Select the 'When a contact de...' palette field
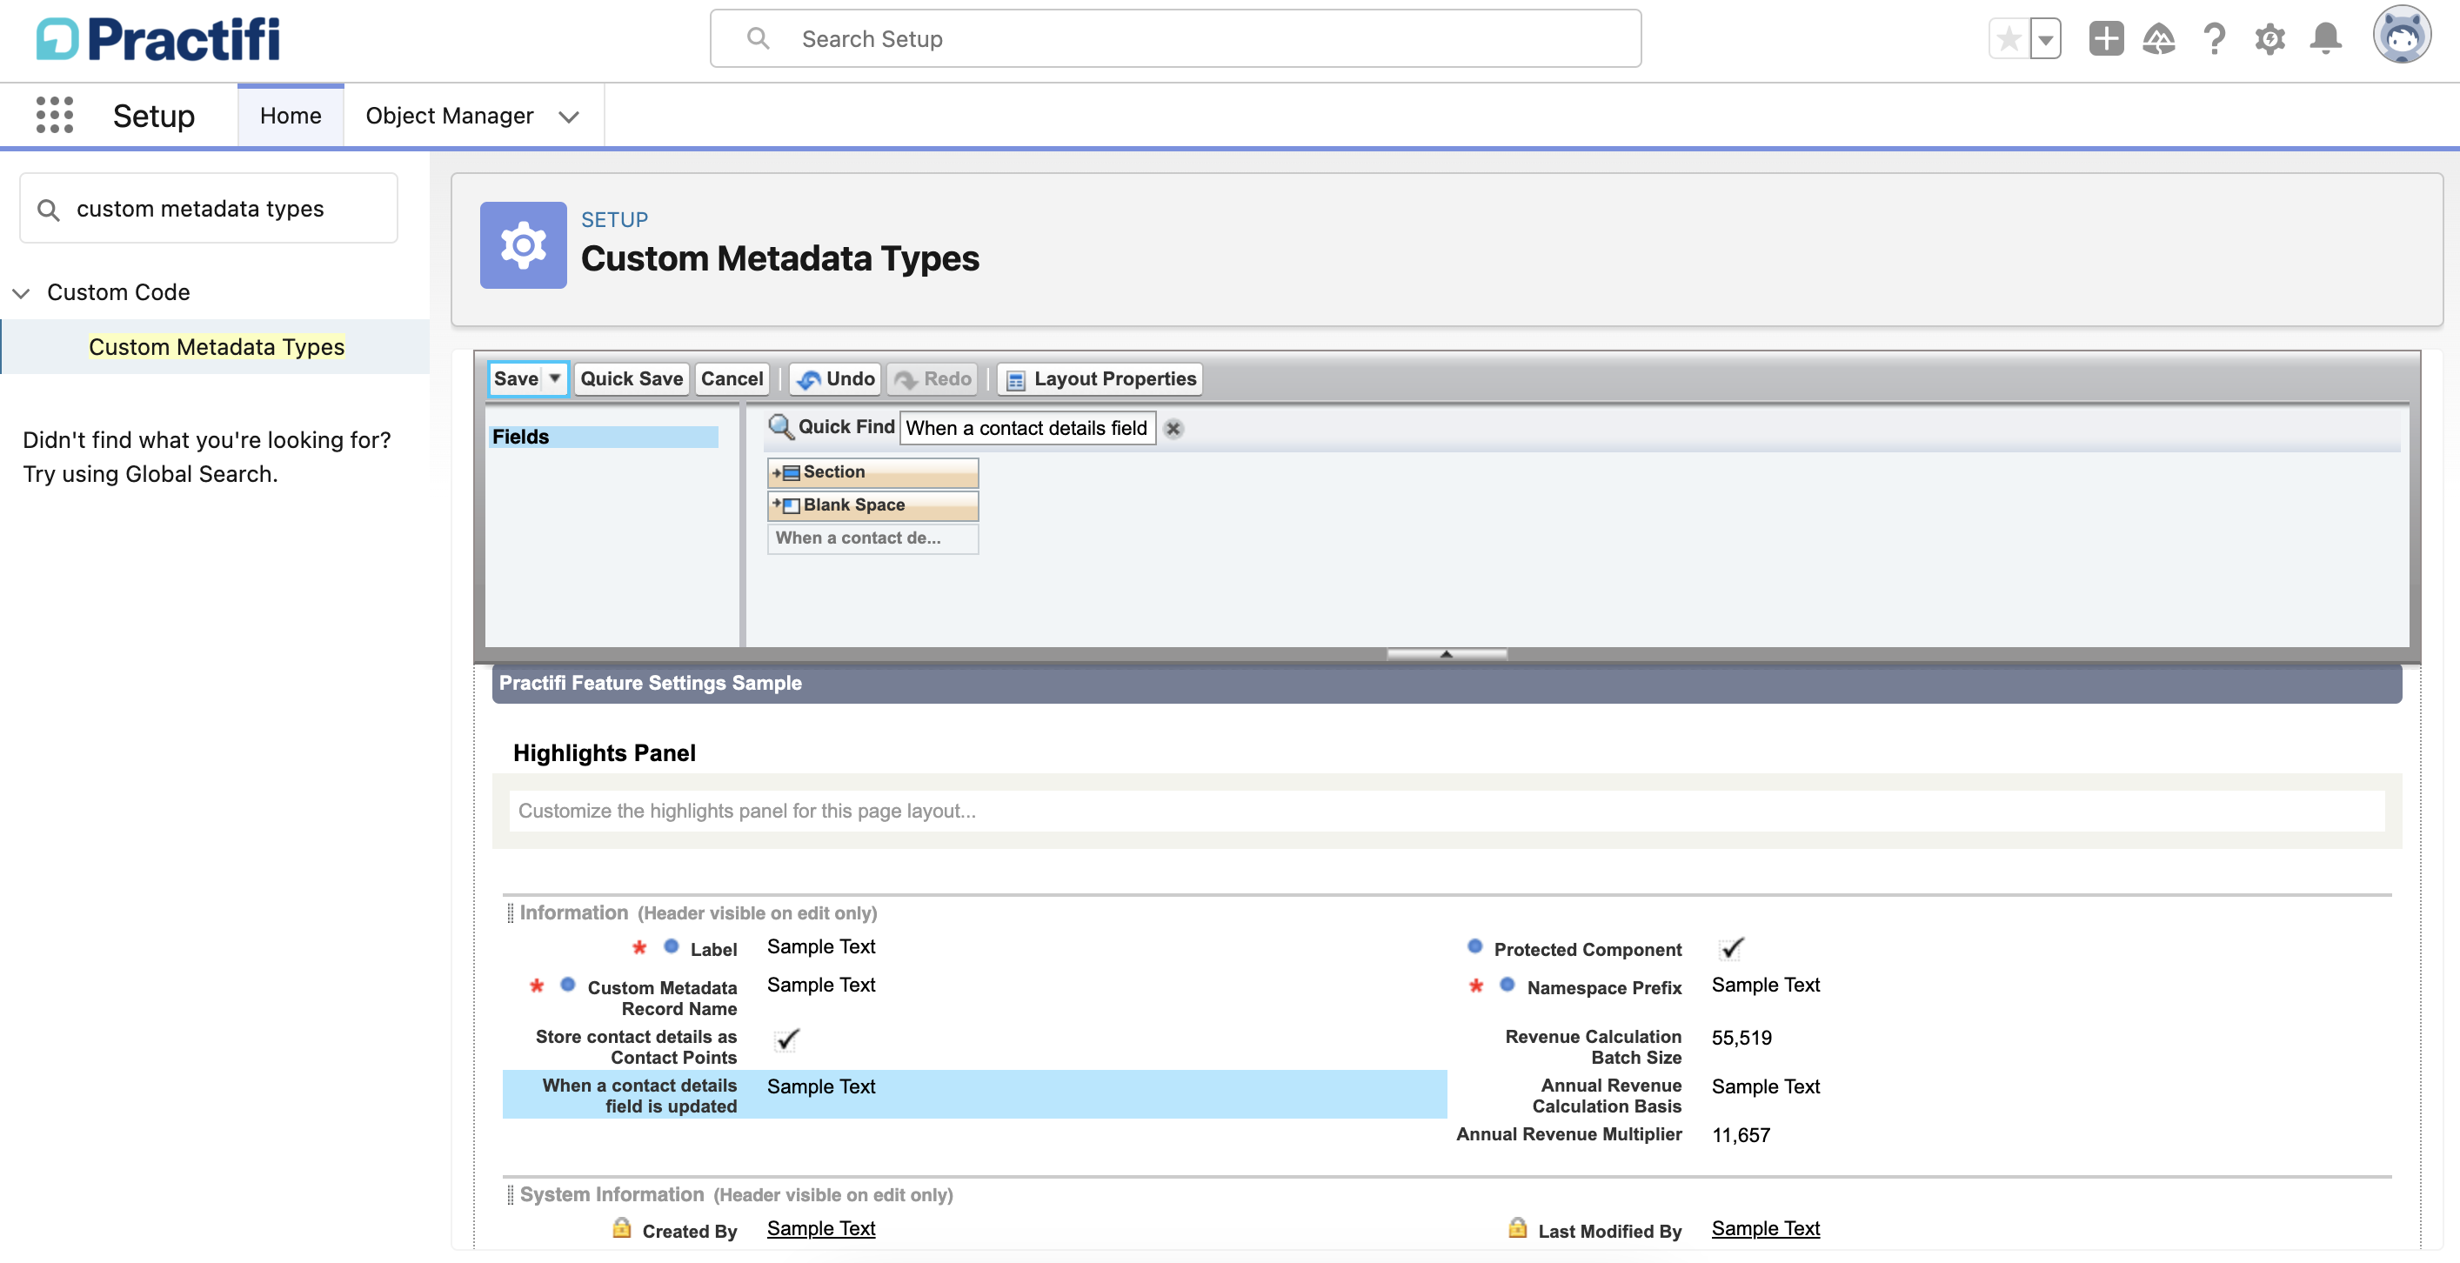The height and width of the screenshot is (1263, 2460). point(872,538)
